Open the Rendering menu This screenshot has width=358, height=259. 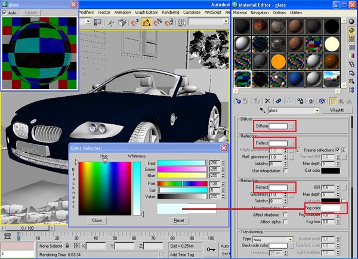169,12
